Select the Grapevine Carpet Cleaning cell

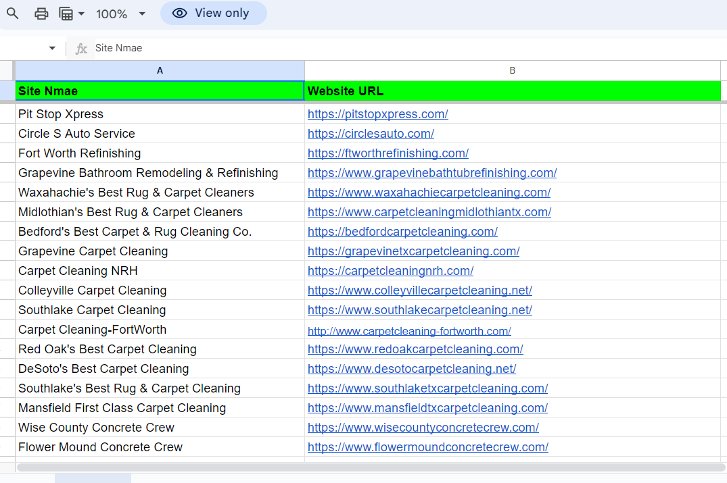(160, 251)
